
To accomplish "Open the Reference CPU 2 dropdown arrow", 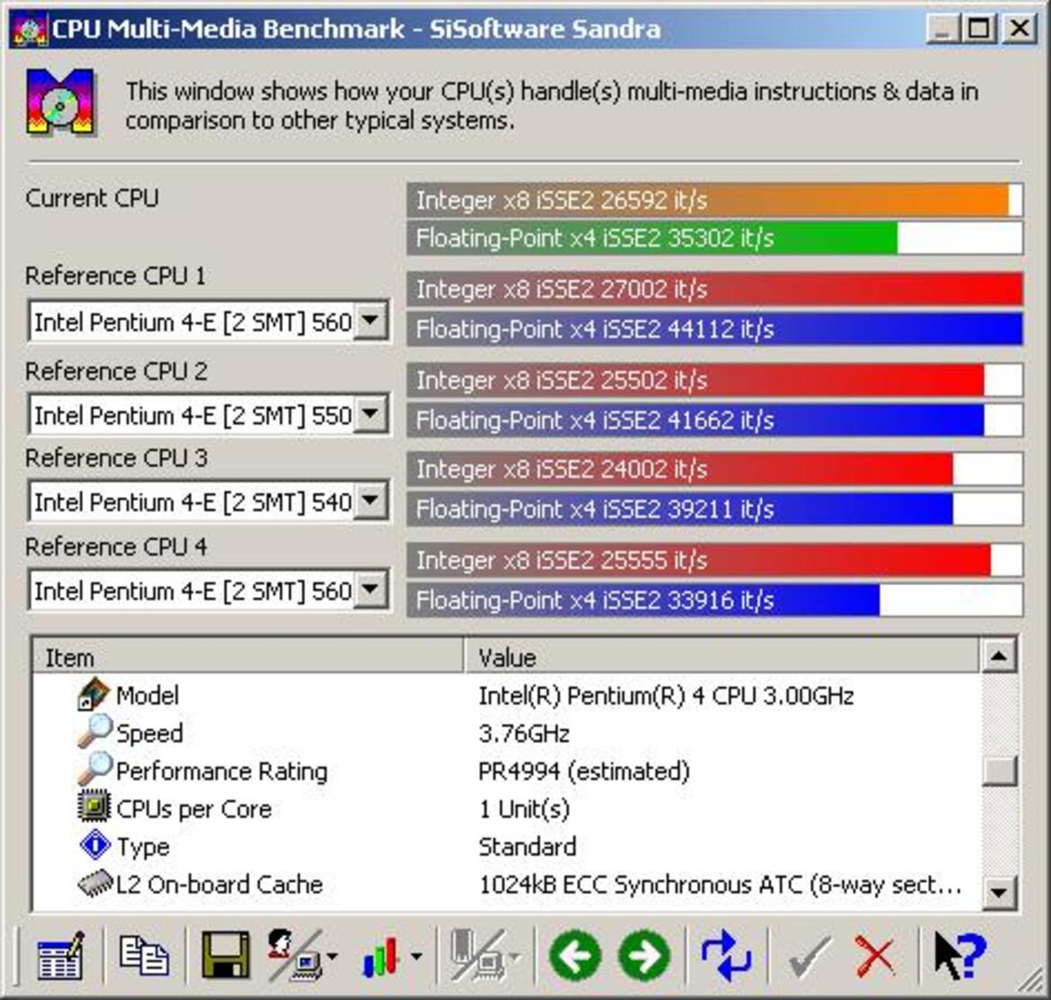I will (x=371, y=414).
